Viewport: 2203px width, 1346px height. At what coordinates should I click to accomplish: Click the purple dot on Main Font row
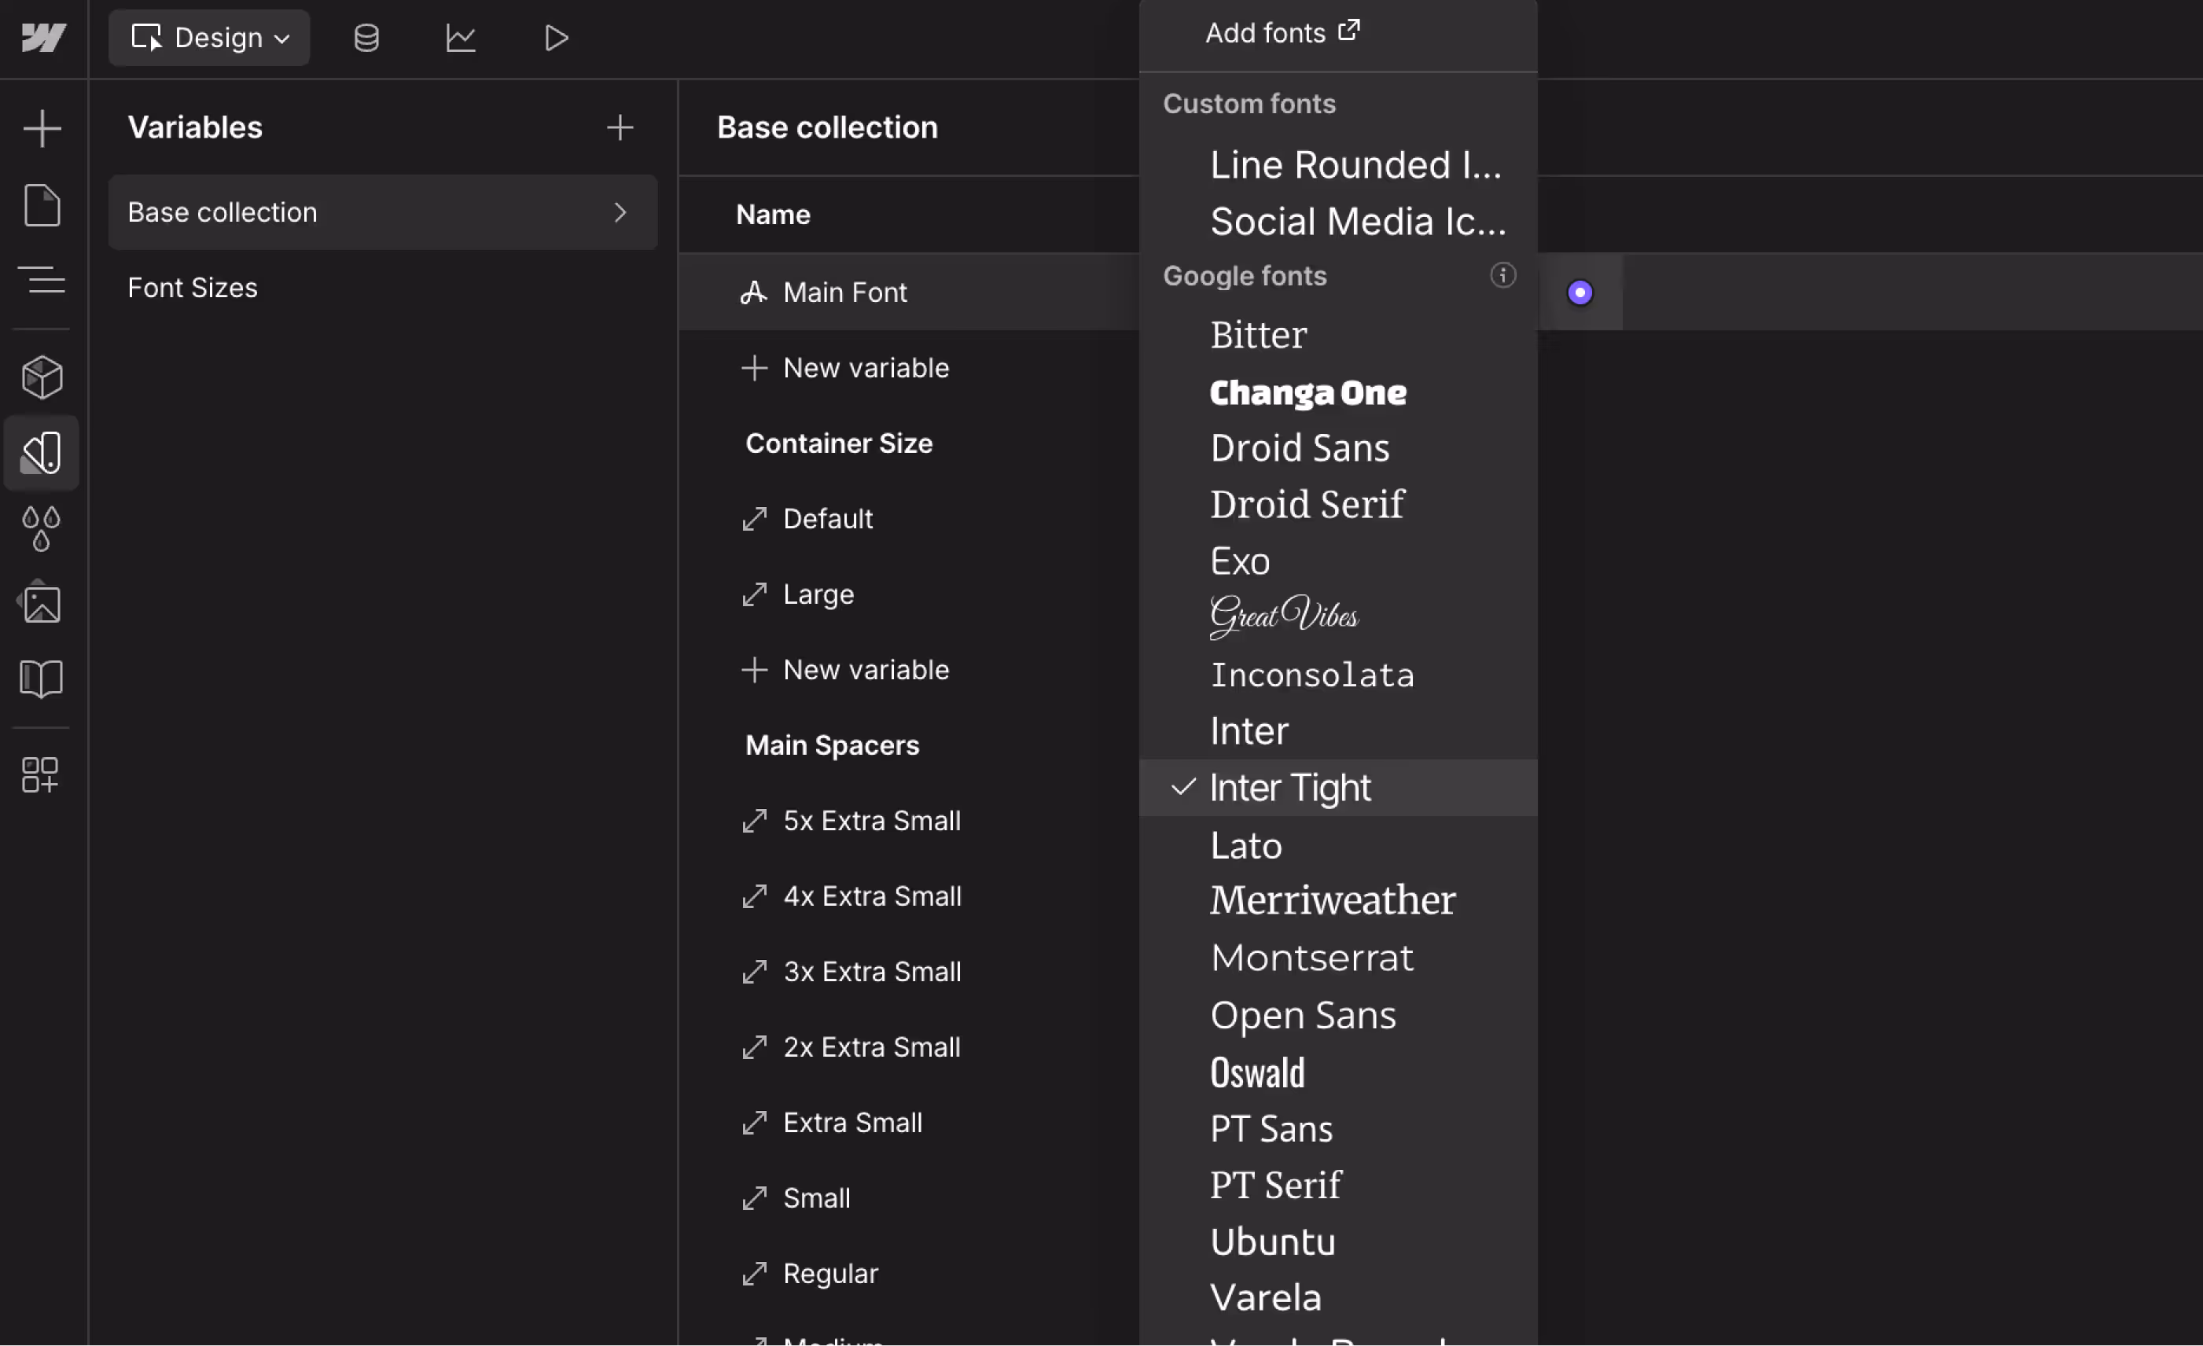[x=1580, y=292]
